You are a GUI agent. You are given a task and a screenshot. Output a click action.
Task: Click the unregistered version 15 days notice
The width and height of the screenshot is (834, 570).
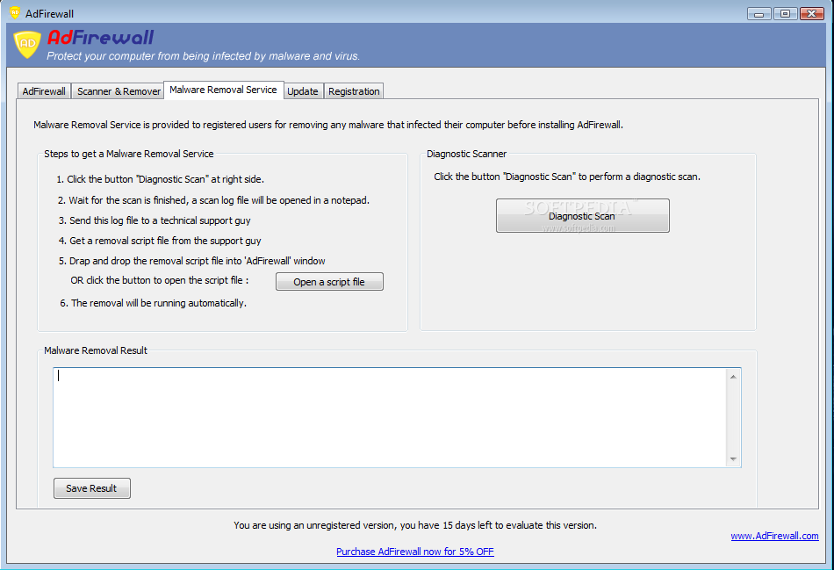click(415, 525)
